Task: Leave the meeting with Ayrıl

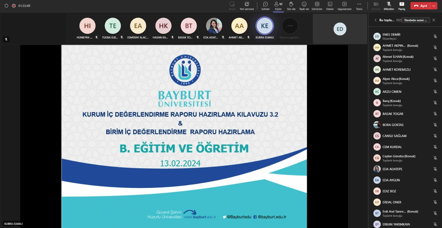Action: tap(420, 6)
